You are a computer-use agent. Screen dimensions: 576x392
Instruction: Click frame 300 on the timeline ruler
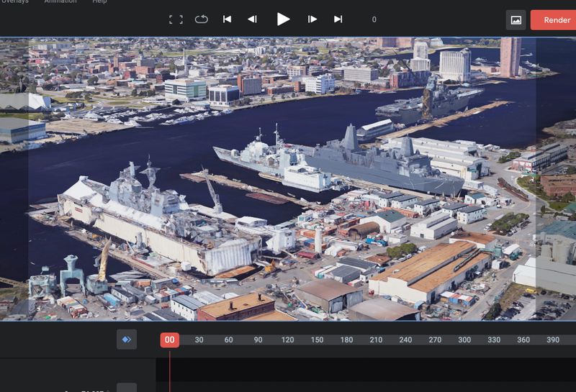(x=464, y=340)
